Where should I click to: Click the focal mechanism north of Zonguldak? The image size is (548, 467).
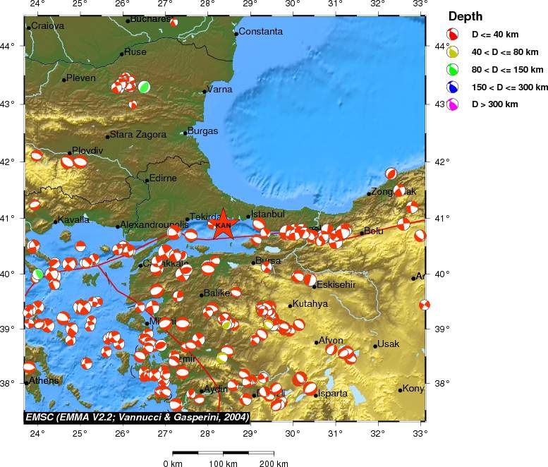point(391,173)
